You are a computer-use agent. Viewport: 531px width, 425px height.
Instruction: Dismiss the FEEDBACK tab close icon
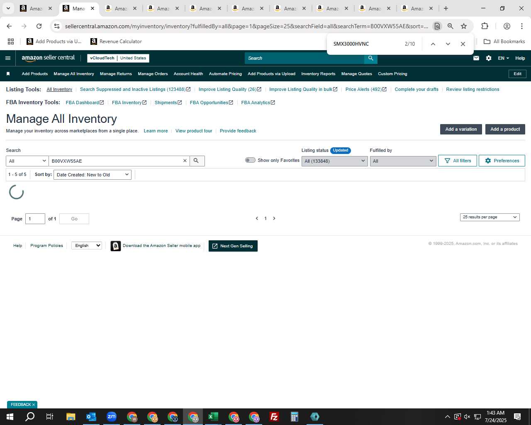pyautogui.click(x=34, y=405)
